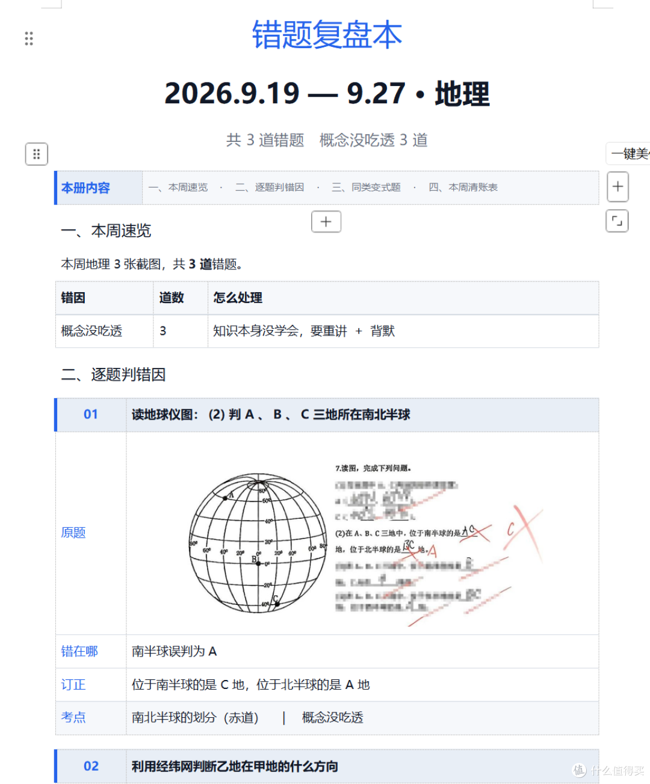The image size is (650, 784).
Task: Click the question 01 title 读地球仪图
Action: tap(271, 414)
